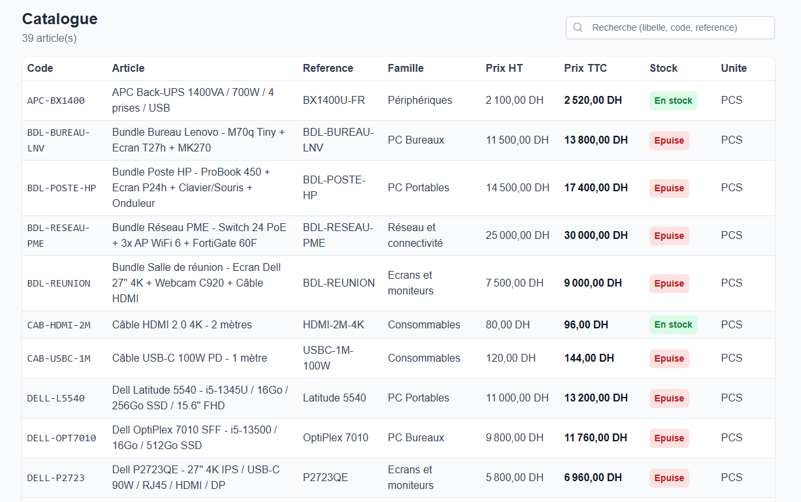The height and width of the screenshot is (502, 801).
Task: Select code DELL-L5540
Action: tap(56, 398)
